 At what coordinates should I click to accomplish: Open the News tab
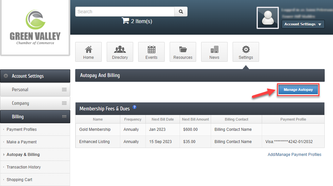click(x=214, y=52)
